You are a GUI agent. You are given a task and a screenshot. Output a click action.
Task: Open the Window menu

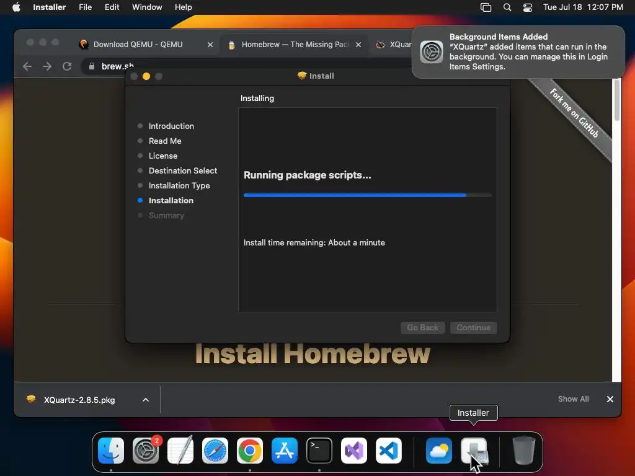(x=147, y=7)
